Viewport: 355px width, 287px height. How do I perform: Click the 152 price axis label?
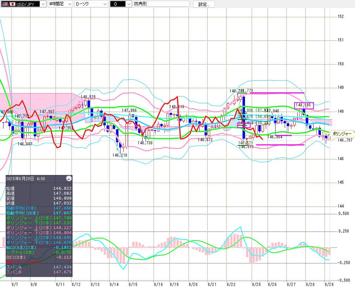(x=341, y=16)
